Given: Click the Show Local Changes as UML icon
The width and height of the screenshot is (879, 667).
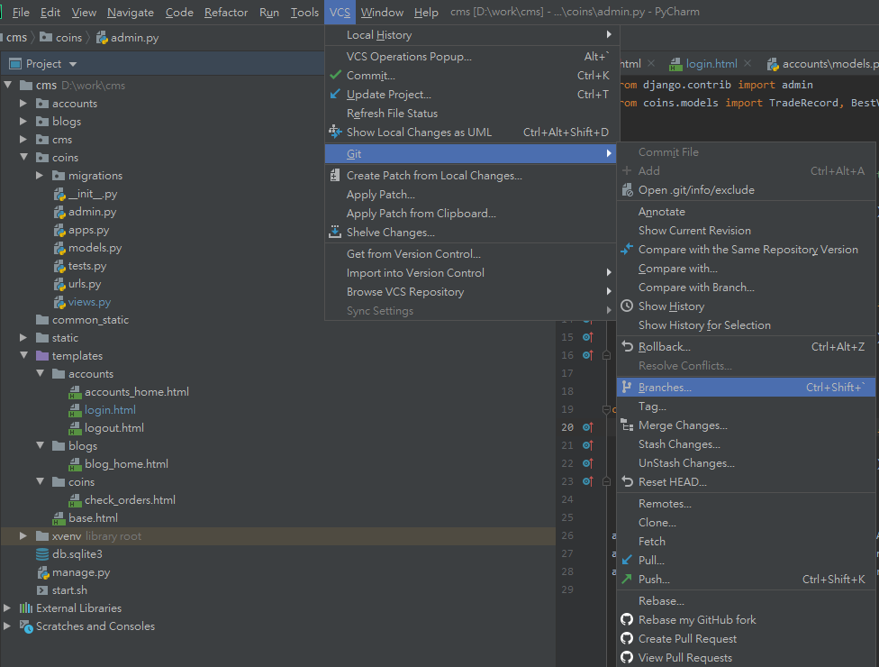Looking at the screenshot, I should click(x=335, y=132).
